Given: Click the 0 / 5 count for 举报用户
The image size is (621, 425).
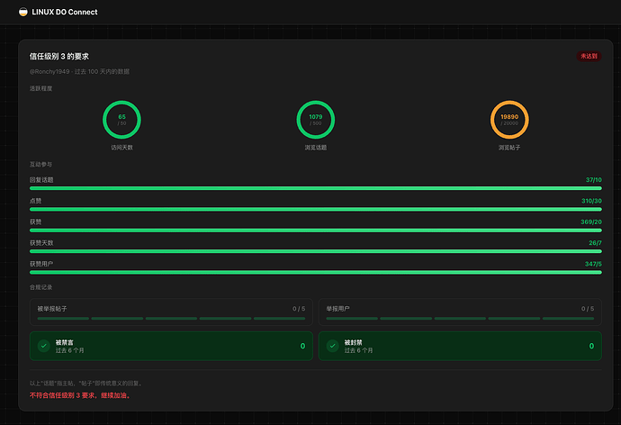Looking at the screenshot, I should tap(588, 309).
